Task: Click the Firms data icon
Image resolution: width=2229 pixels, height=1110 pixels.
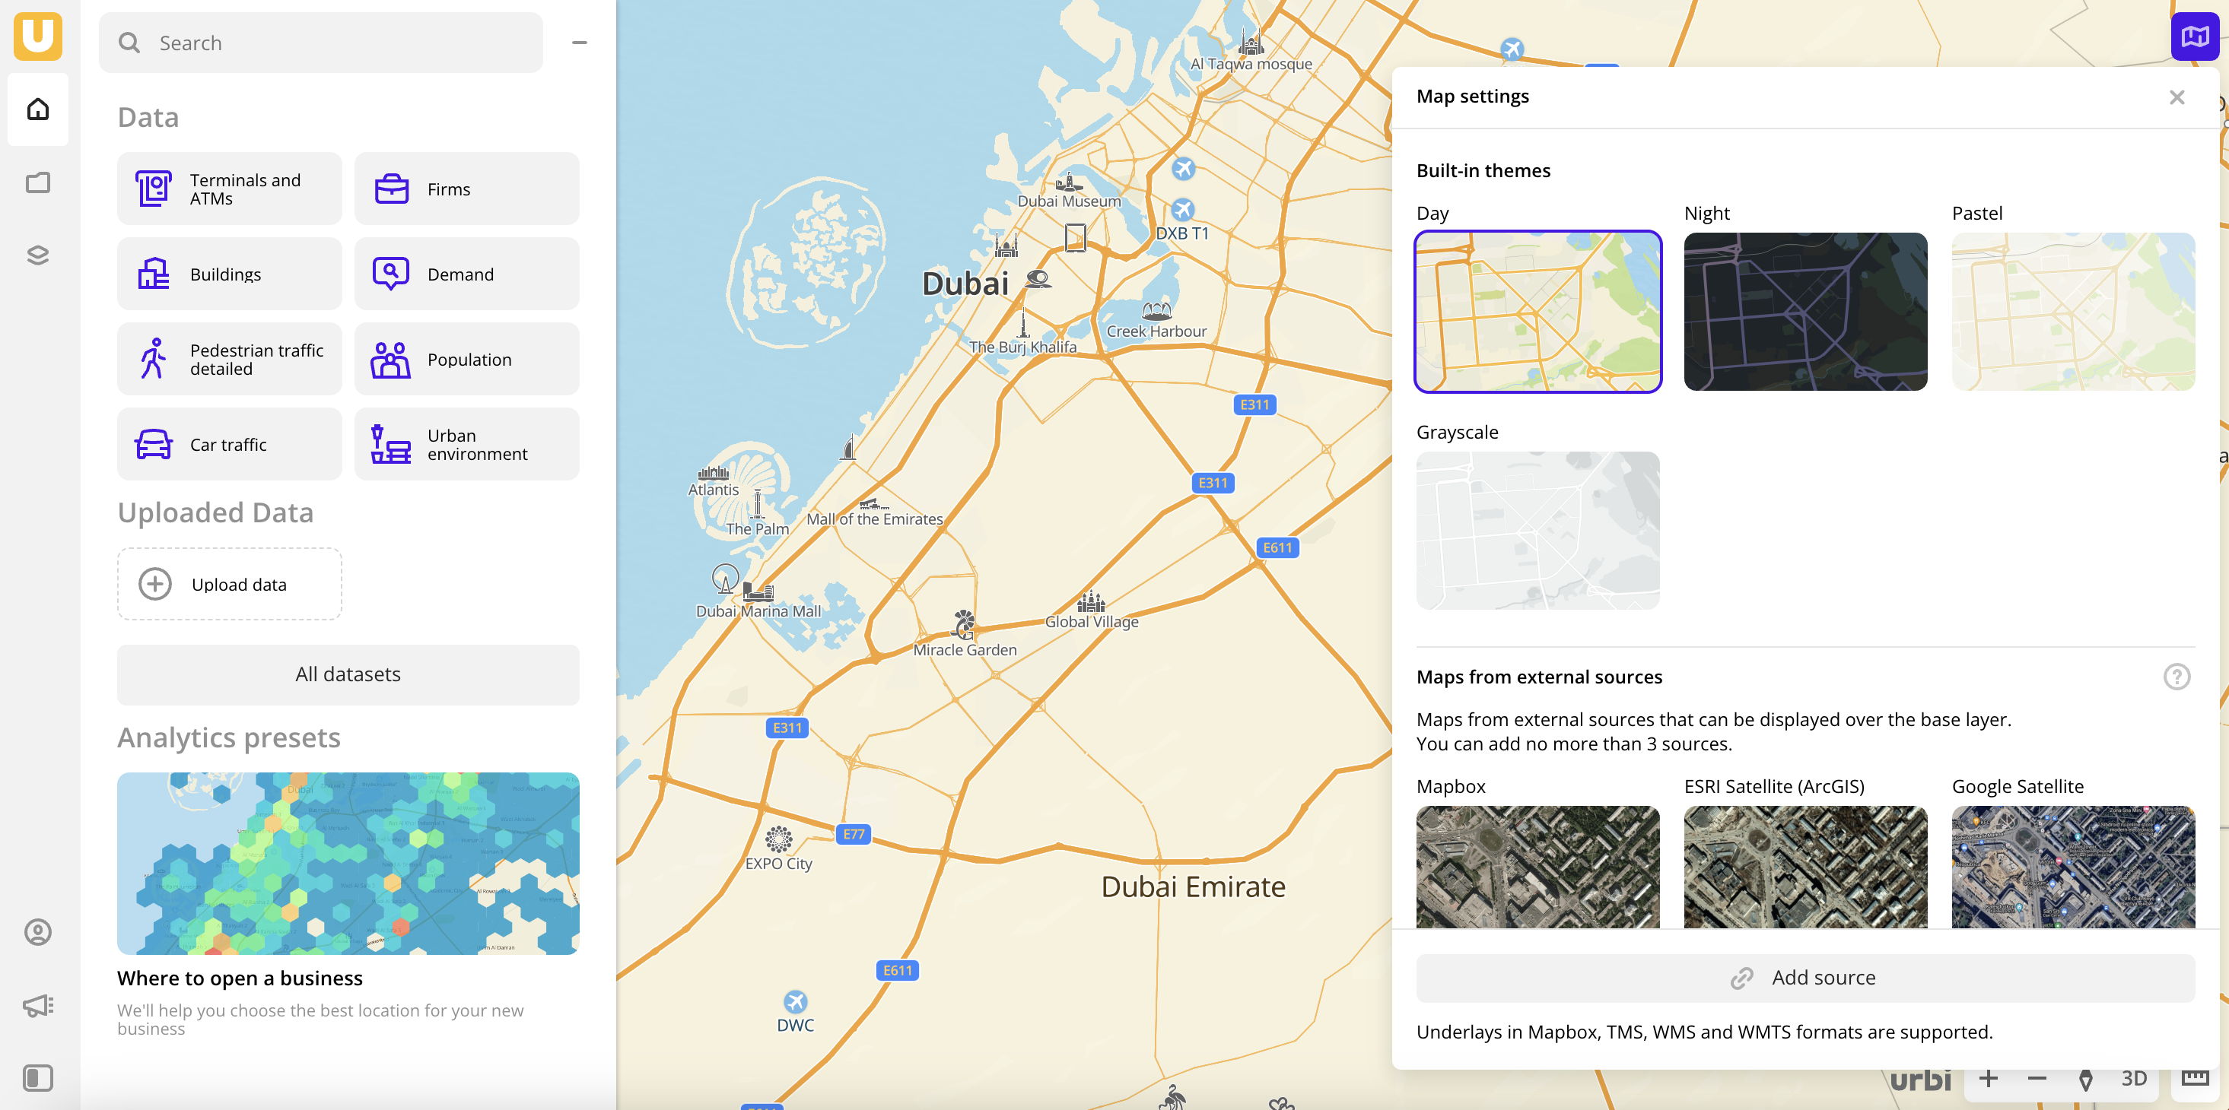Action: click(x=391, y=188)
